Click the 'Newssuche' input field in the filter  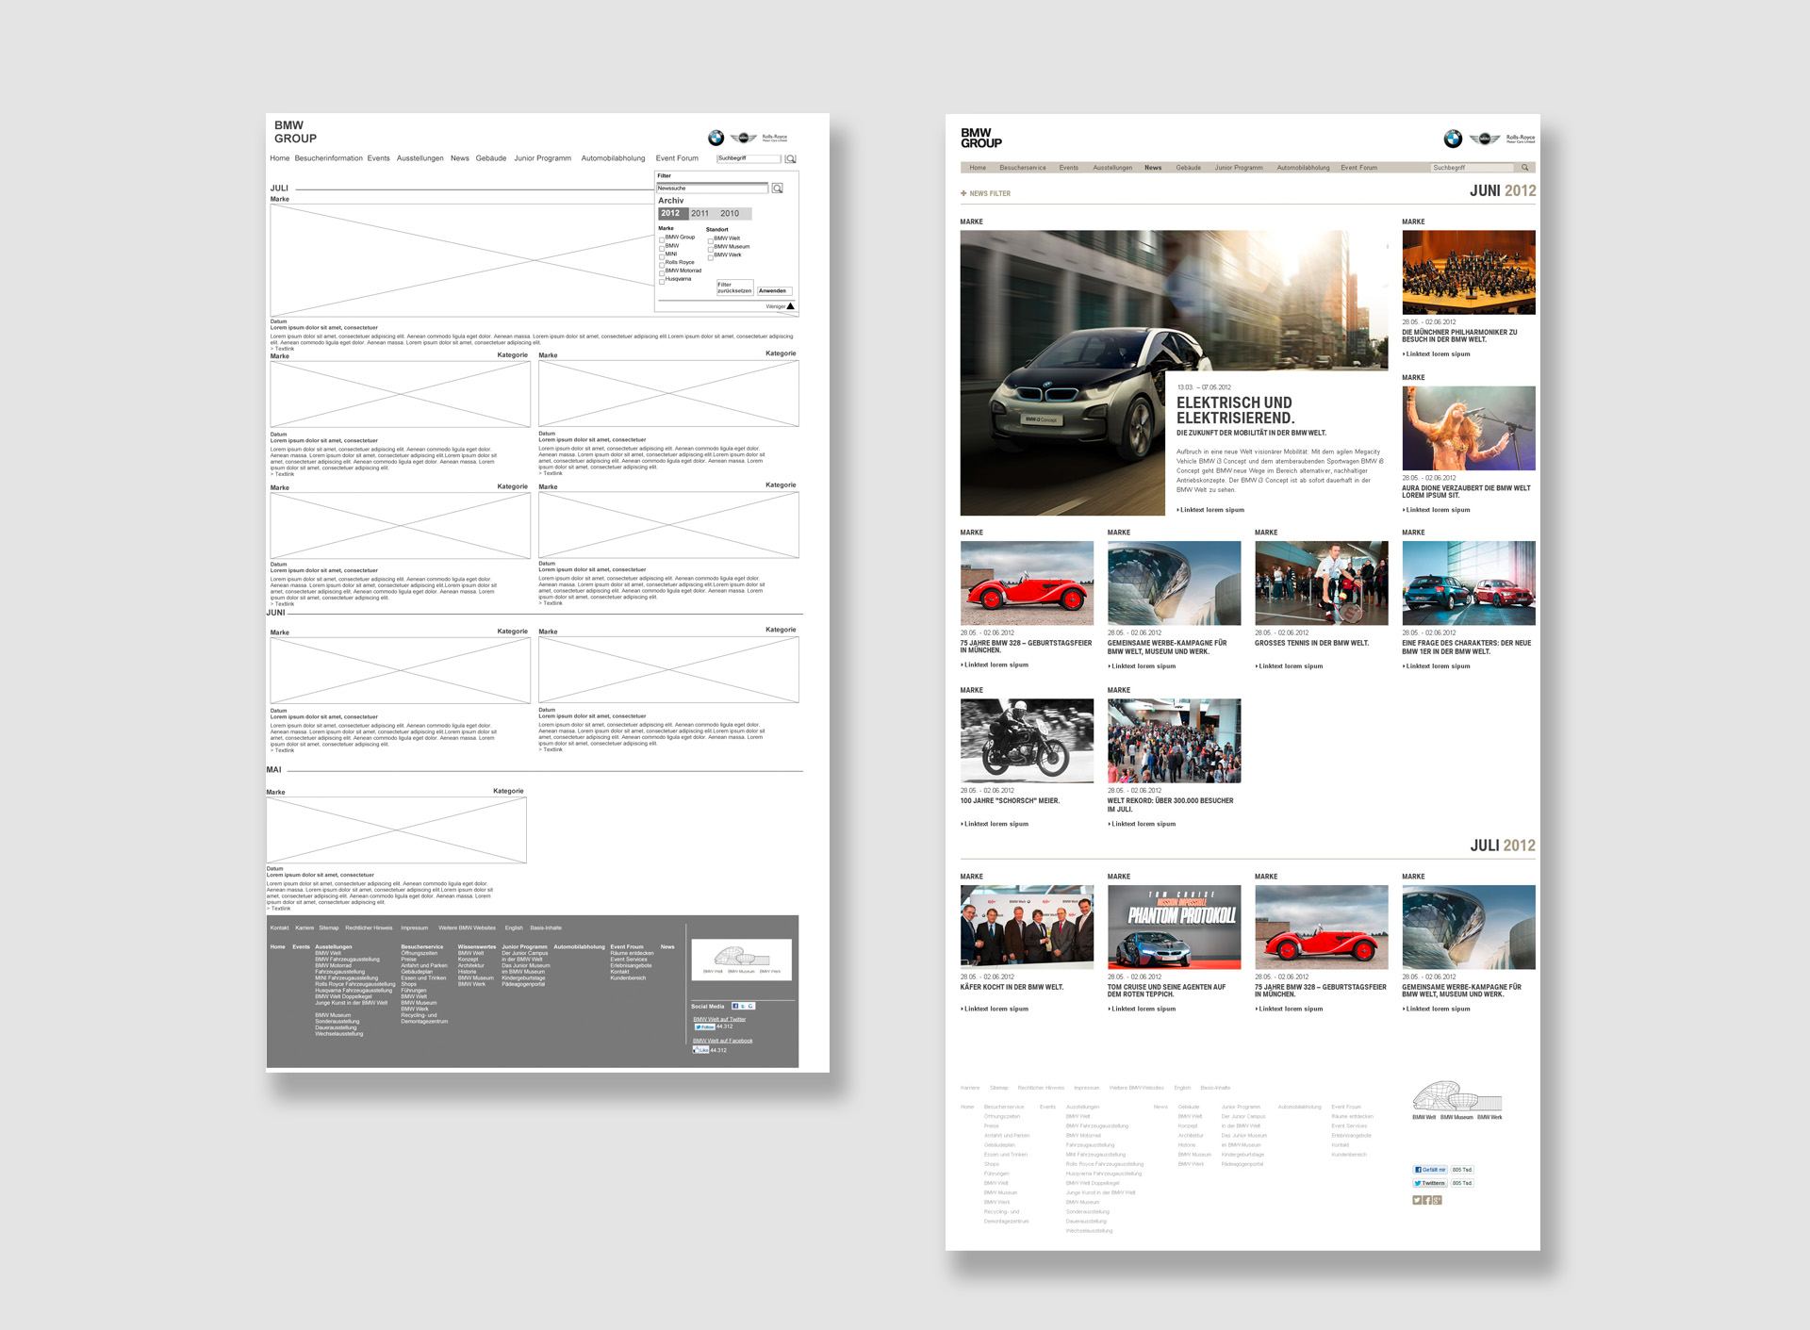(713, 189)
